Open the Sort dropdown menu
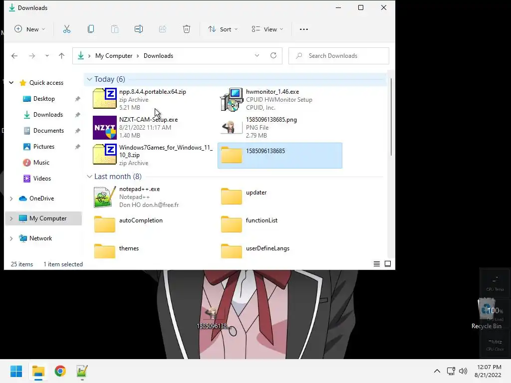The height and width of the screenshot is (383, 511). (x=223, y=29)
